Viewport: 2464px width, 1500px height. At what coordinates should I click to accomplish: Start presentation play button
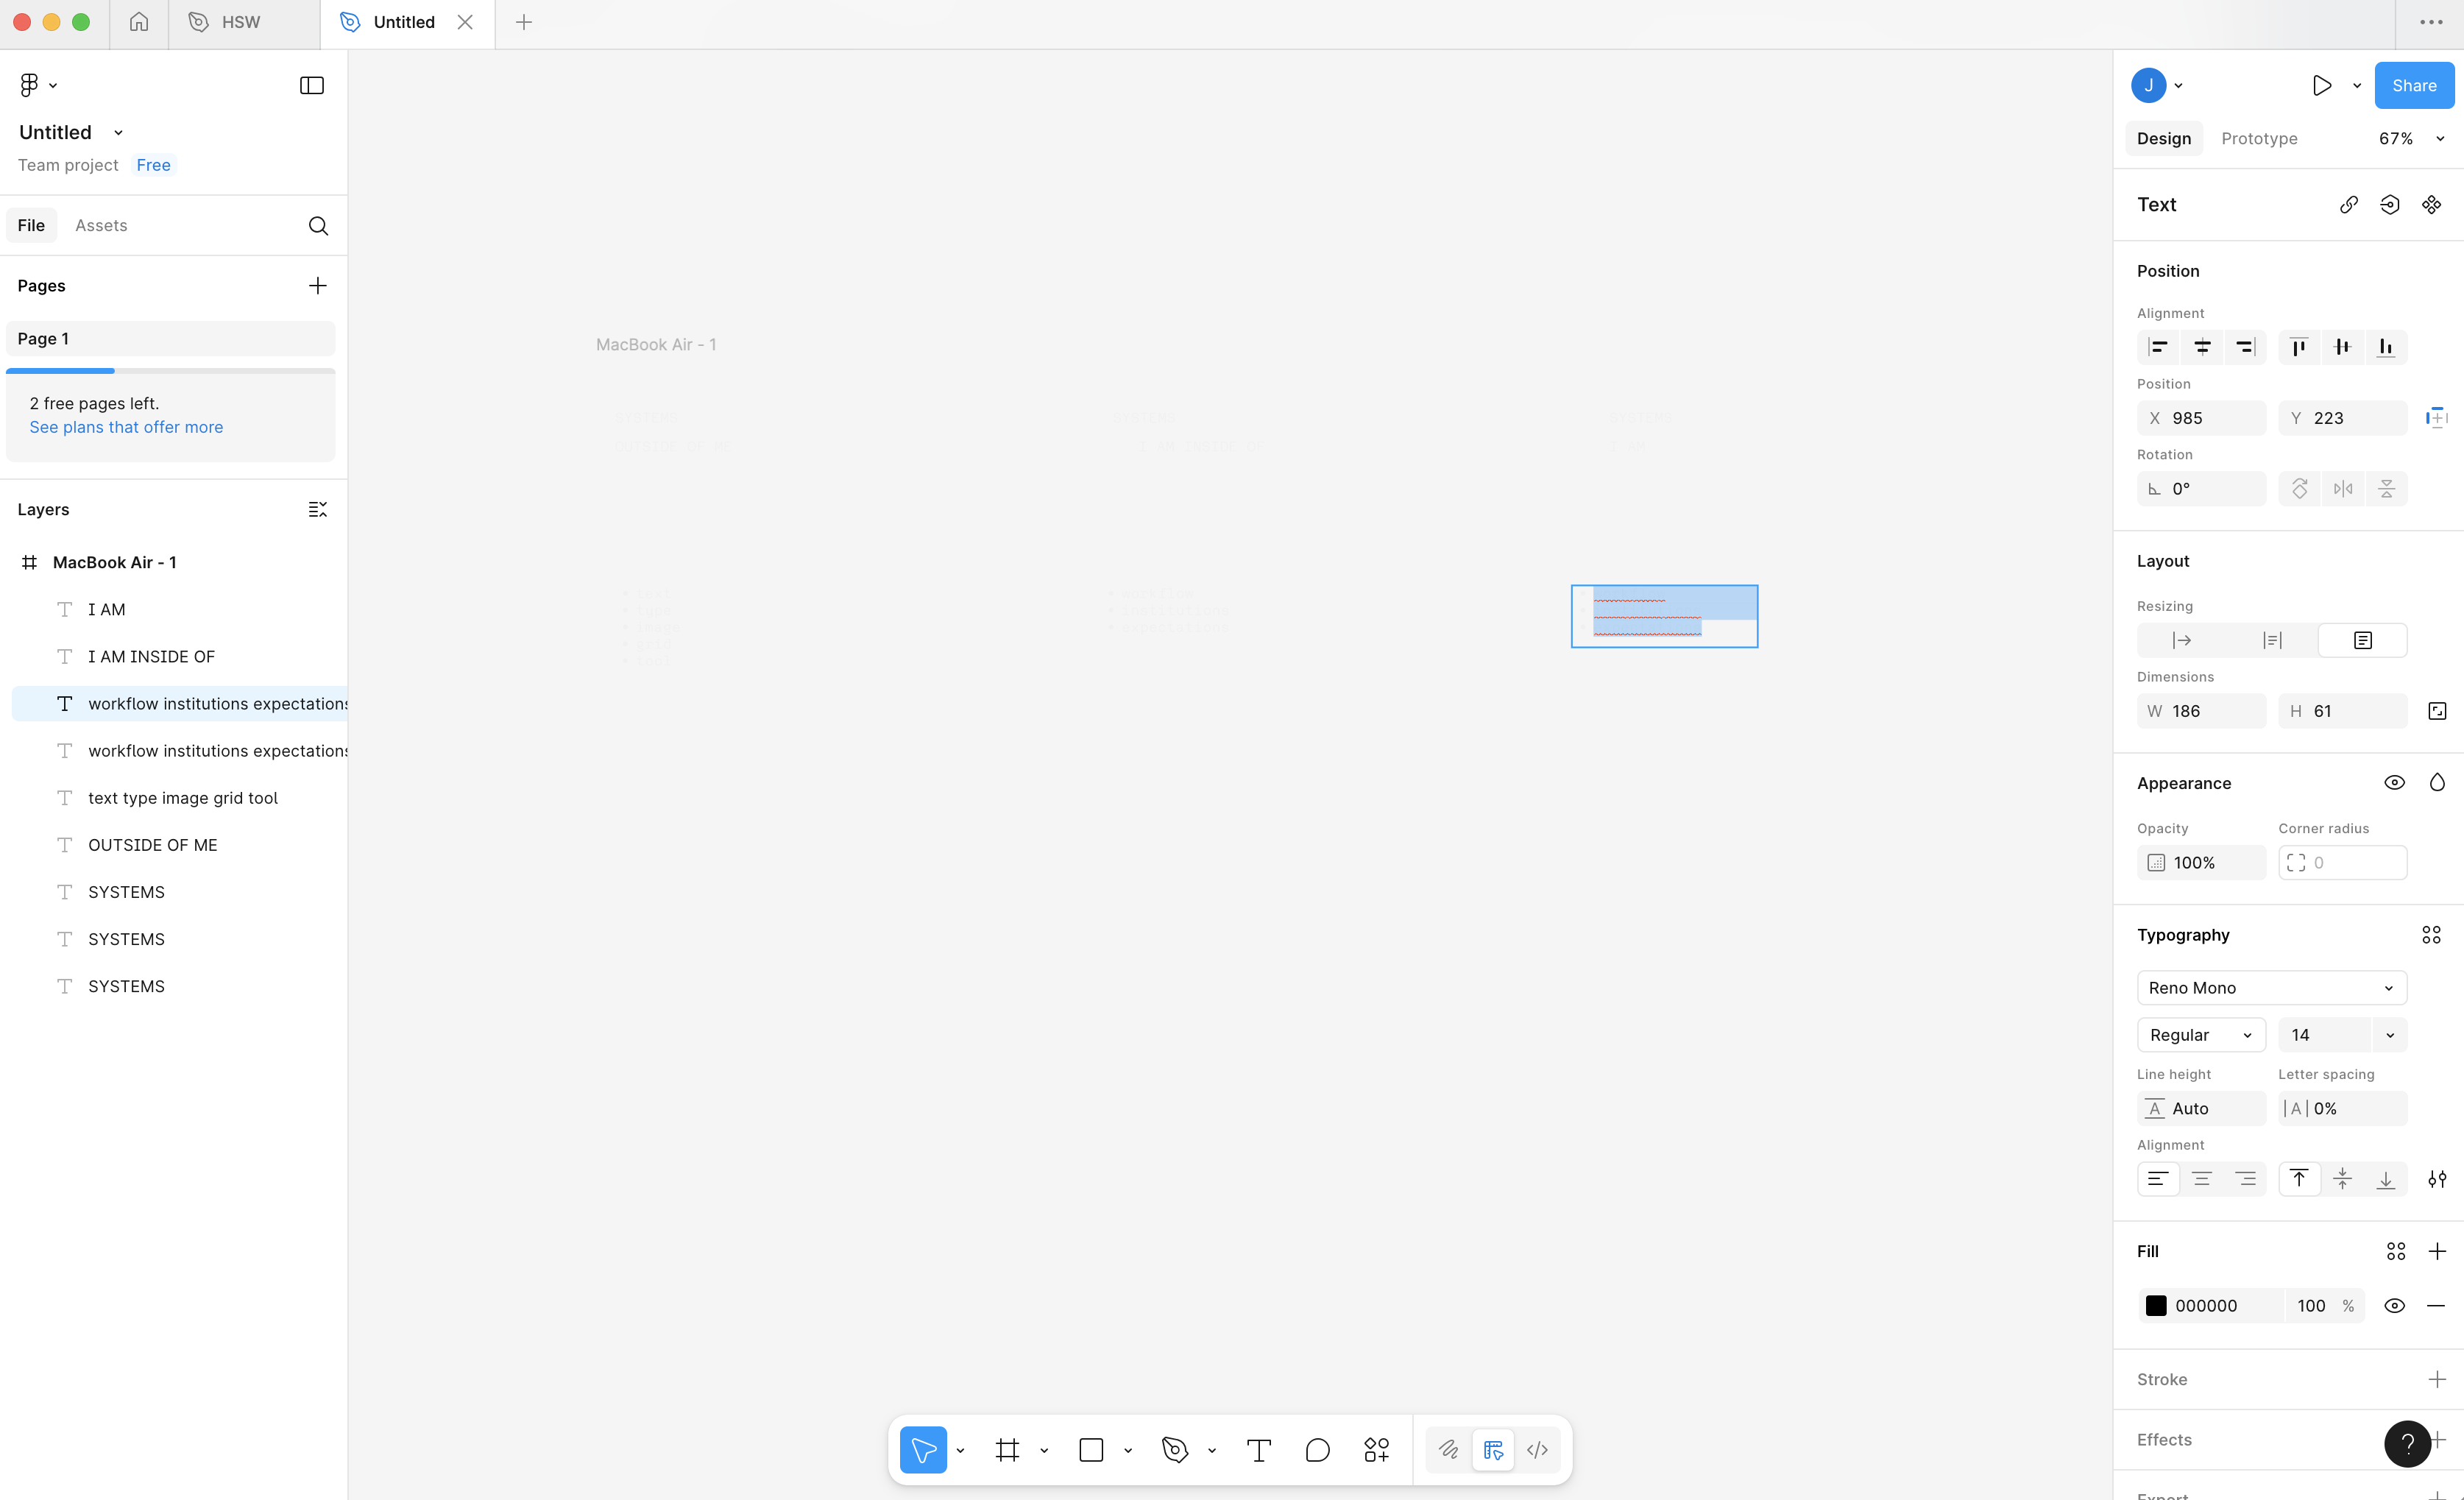pos(2322,86)
